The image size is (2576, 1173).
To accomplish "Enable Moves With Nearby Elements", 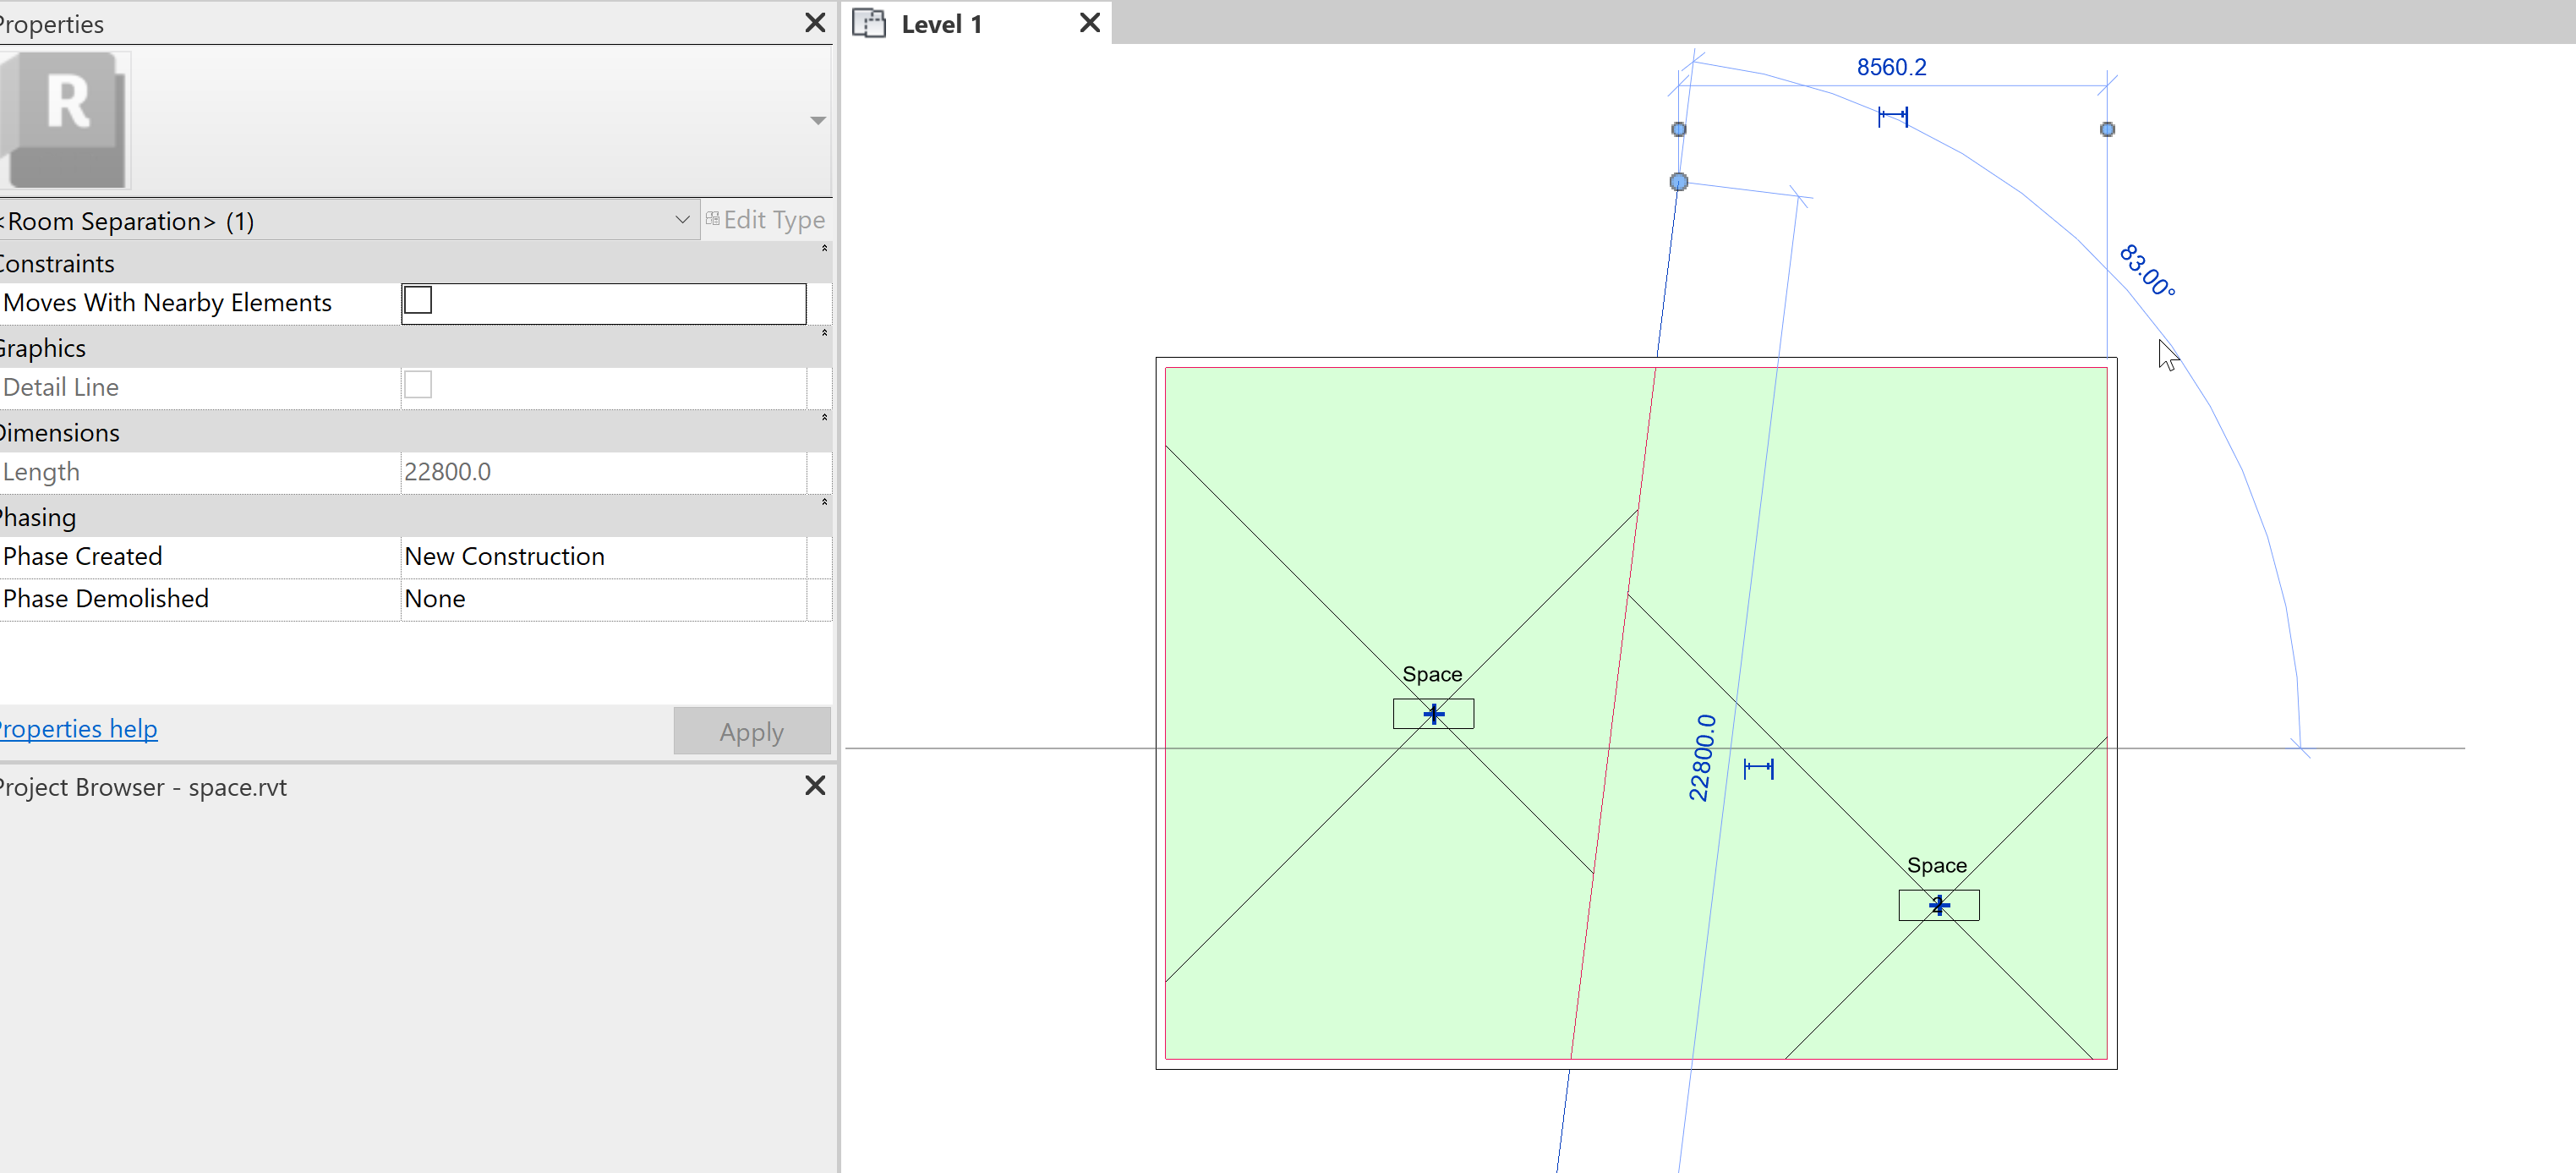I will [418, 299].
